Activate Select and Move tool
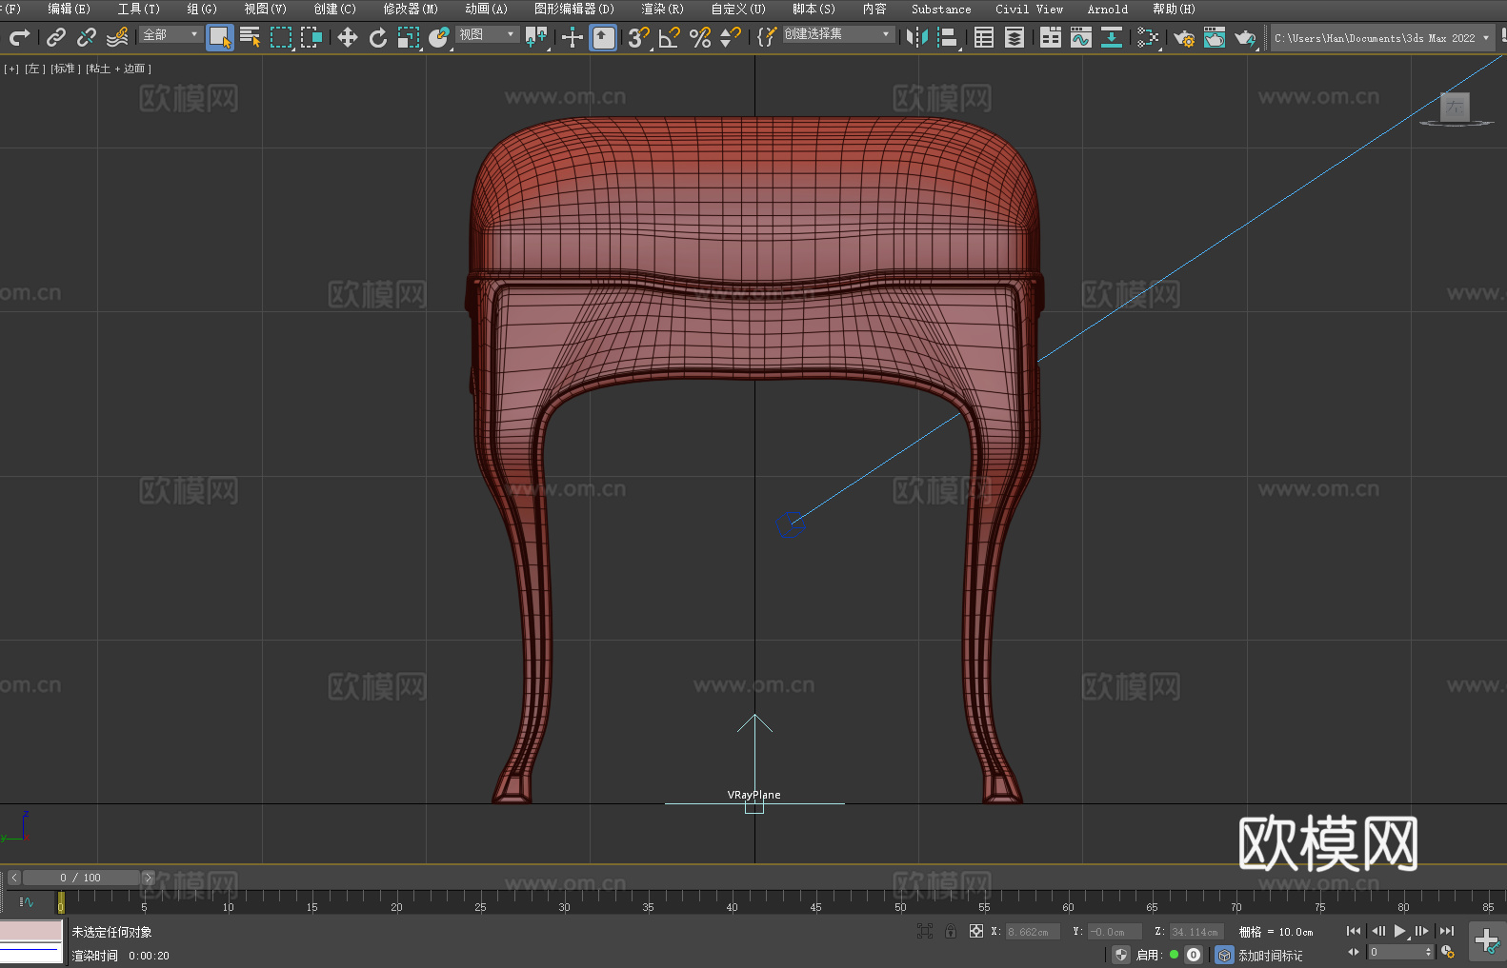This screenshot has height=968, width=1507. pos(348,37)
